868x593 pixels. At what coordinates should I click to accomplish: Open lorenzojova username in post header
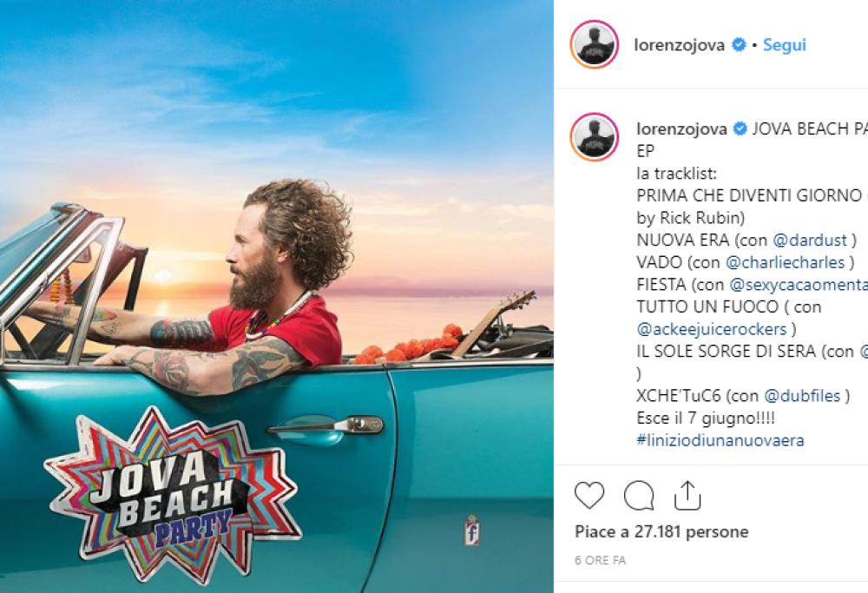point(680,45)
